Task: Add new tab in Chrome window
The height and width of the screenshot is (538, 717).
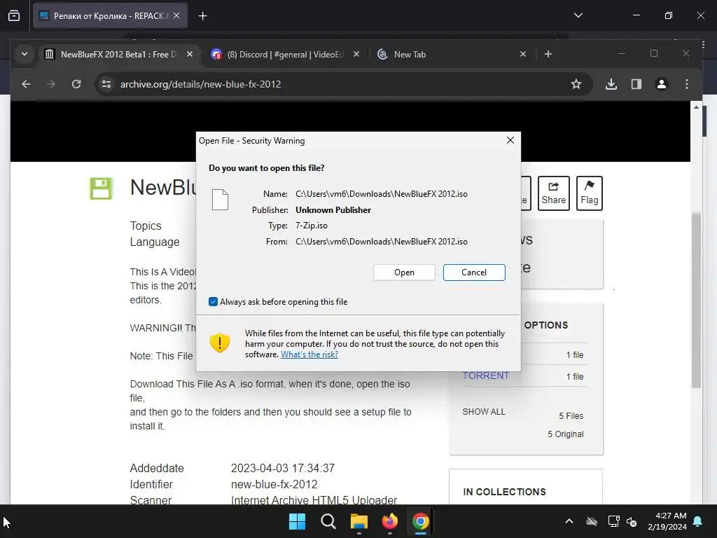Action: (x=548, y=55)
